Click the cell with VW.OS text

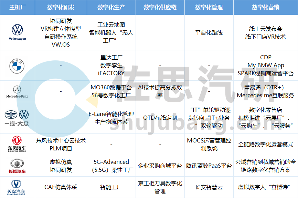tap(61, 32)
